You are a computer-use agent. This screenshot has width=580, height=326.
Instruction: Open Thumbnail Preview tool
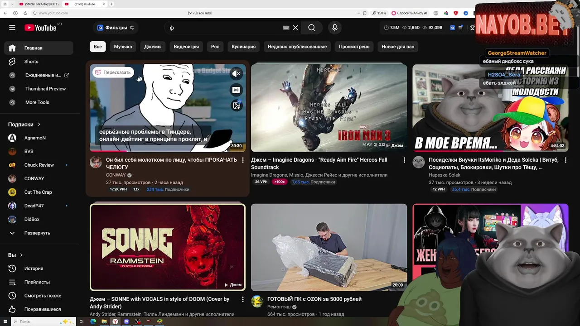click(39, 89)
